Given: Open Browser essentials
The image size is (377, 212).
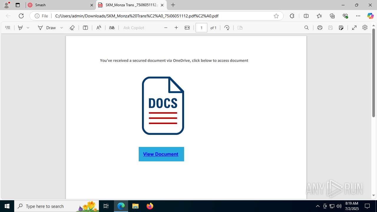Looking at the screenshot, I should click(x=345, y=16).
